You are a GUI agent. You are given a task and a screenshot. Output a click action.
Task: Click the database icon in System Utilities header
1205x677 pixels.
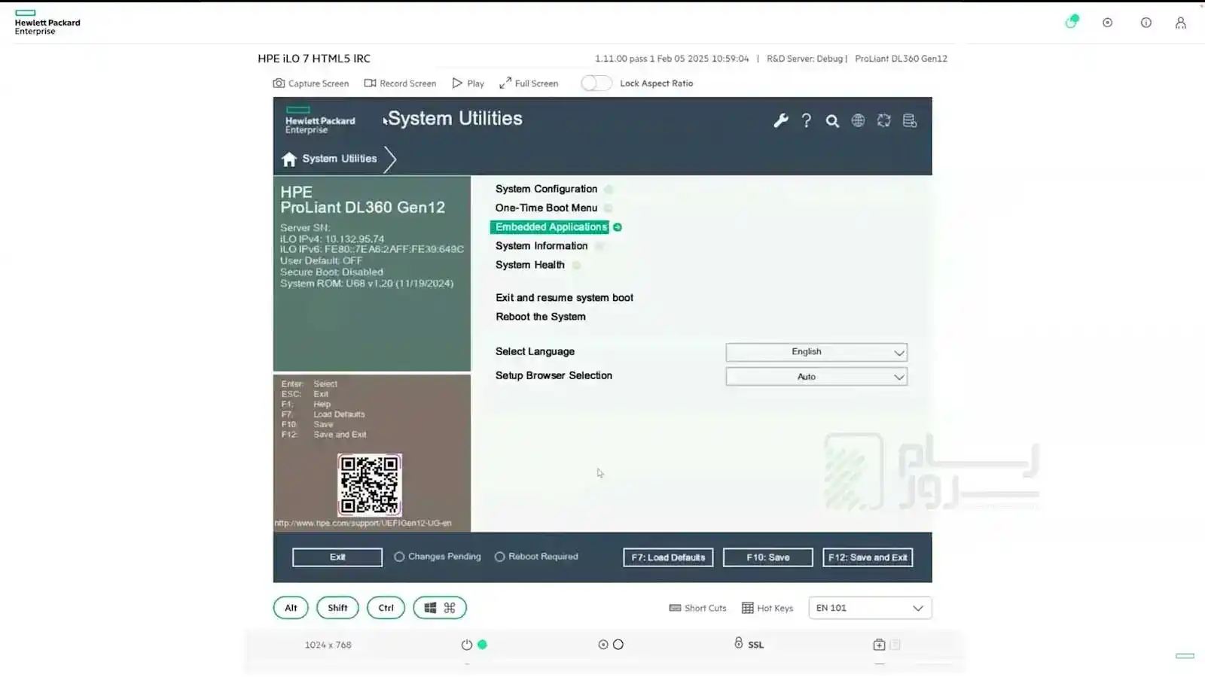tap(910, 120)
